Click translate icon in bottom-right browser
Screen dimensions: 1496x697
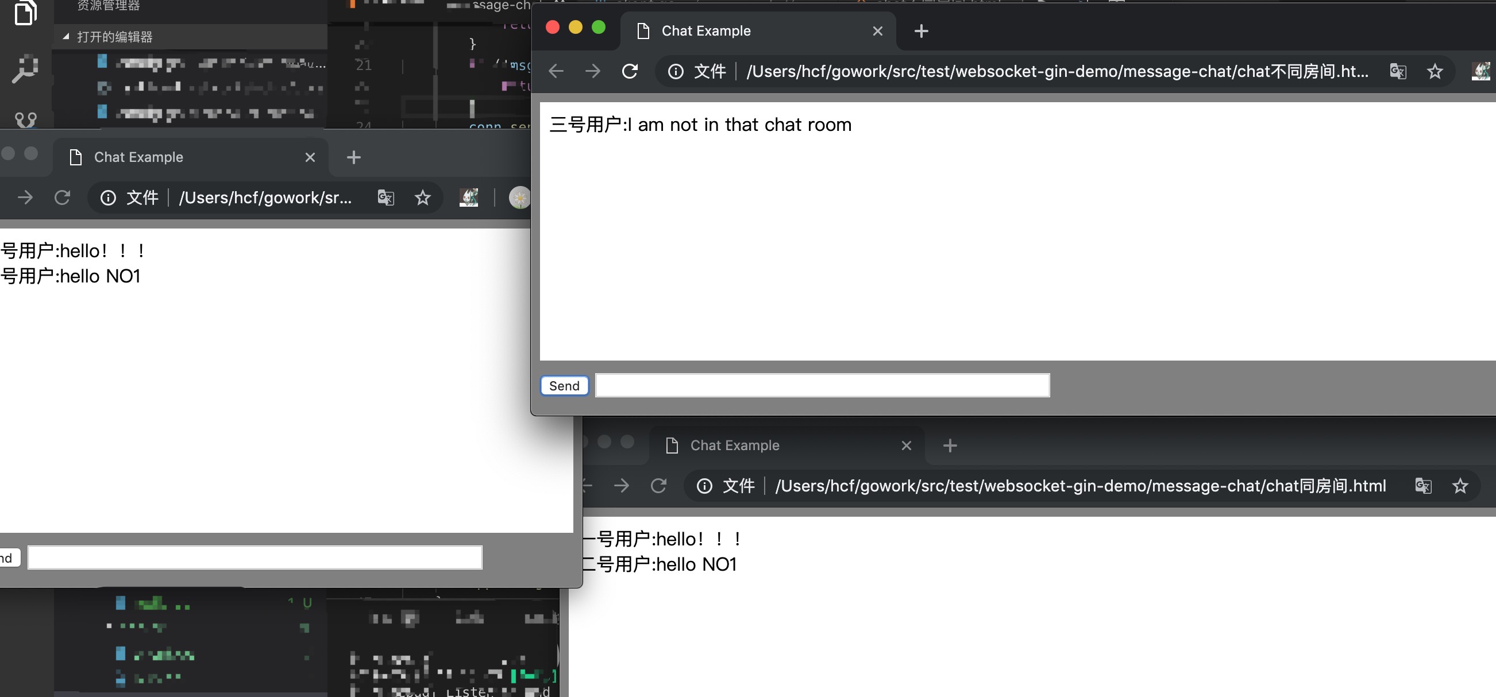click(1422, 486)
